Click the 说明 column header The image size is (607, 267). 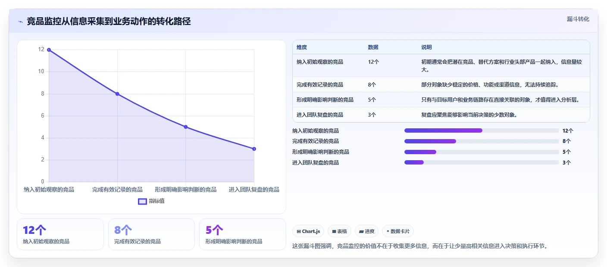tap(426, 47)
